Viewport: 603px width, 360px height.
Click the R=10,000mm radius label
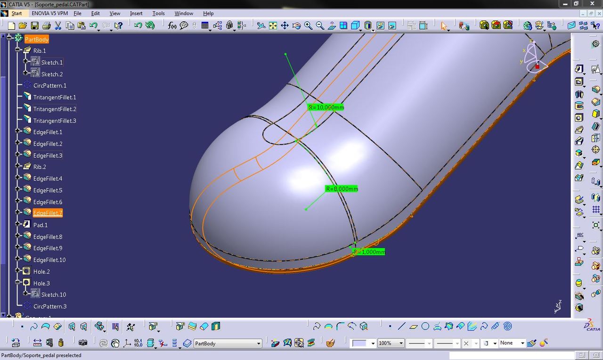pyautogui.click(x=326, y=107)
